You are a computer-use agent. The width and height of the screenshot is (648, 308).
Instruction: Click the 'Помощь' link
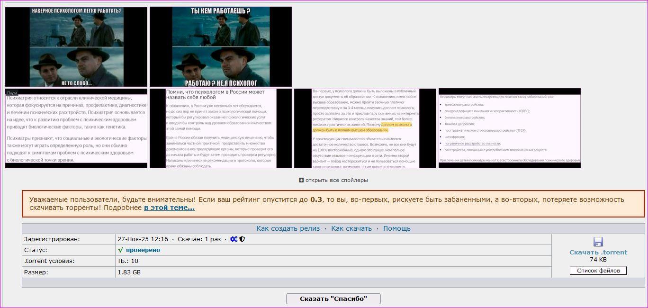[x=396, y=228]
